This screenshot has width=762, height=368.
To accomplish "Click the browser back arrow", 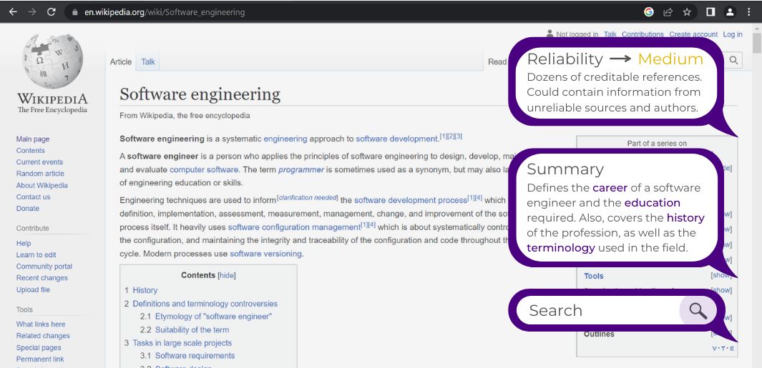I will [13, 12].
